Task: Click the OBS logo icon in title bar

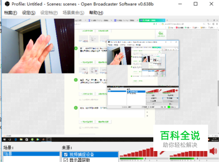Action: [x=7, y=4]
